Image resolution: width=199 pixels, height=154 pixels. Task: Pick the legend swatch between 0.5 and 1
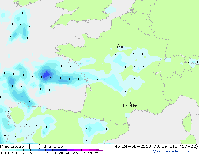pos(13,150)
